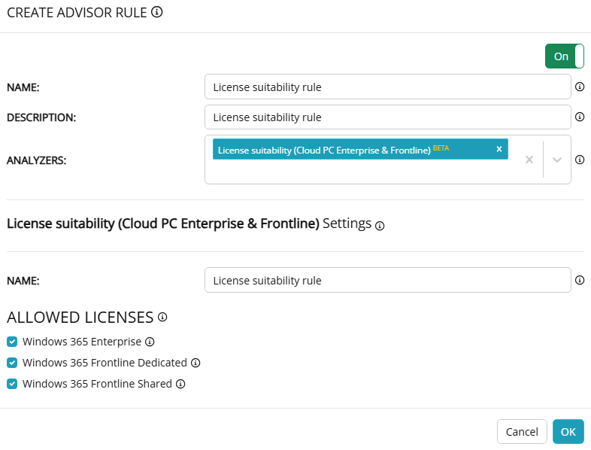
Task: Click info icon for Windows 365 Frontline Shared
Action: coord(180,384)
